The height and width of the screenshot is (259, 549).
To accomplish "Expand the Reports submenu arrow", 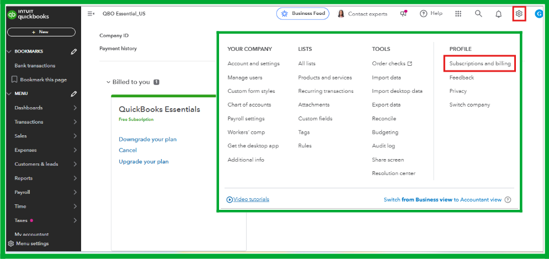I will click(75, 178).
